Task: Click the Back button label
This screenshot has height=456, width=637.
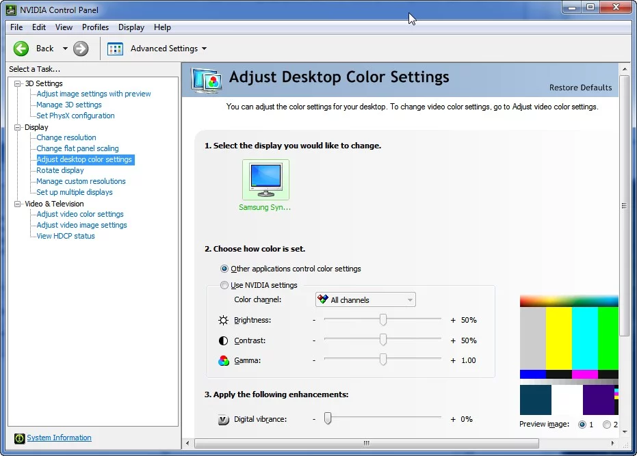Action: (44, 49)
